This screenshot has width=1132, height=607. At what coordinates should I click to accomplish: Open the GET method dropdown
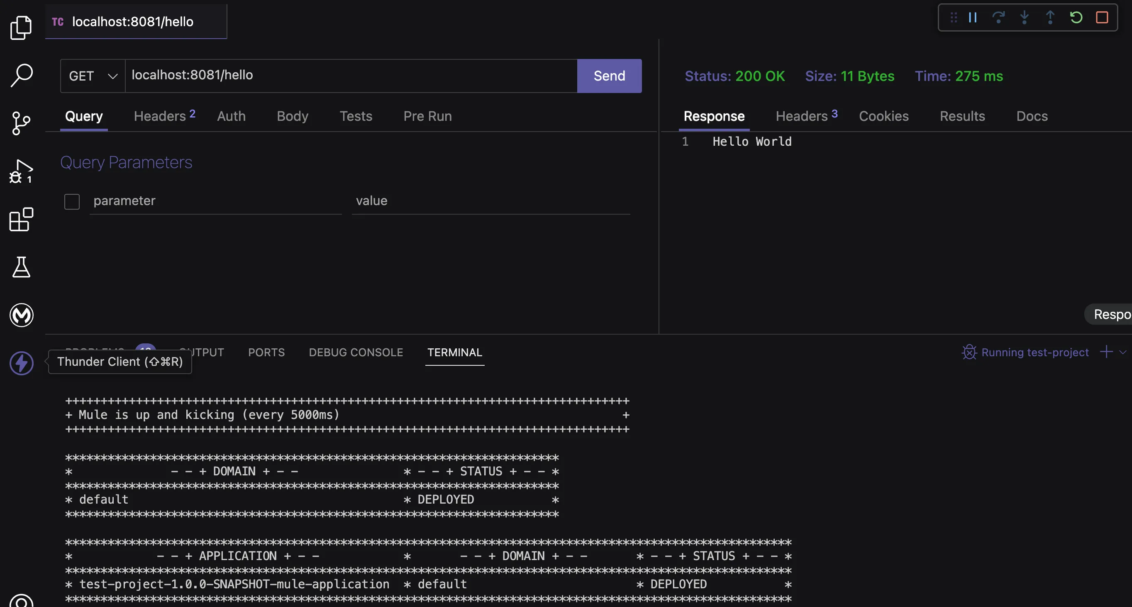(93, 76)
